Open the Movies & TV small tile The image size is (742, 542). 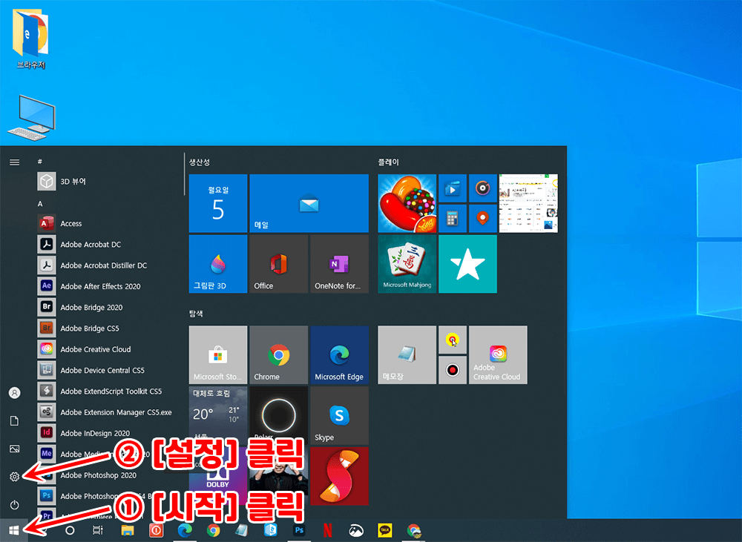point(453,188)
